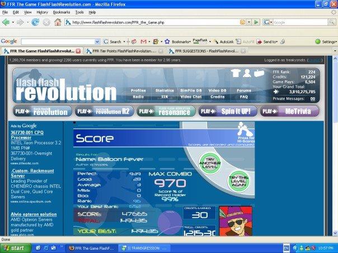
Task: Expand the Google toolbar search box dropdown
Action: click(x=97, y=42)
